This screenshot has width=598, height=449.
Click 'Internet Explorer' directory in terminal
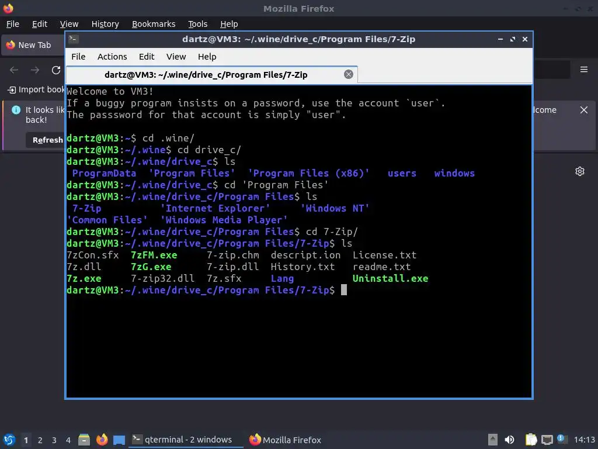coord(215,208)
